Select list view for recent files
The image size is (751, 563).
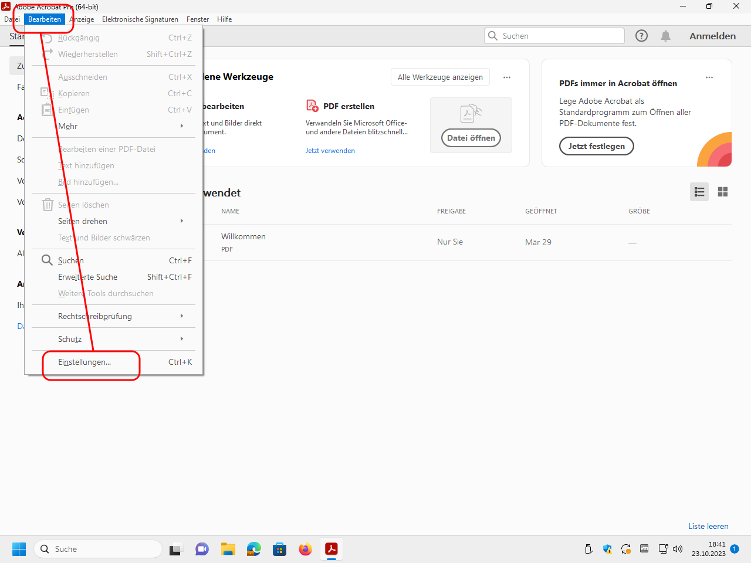699,192
